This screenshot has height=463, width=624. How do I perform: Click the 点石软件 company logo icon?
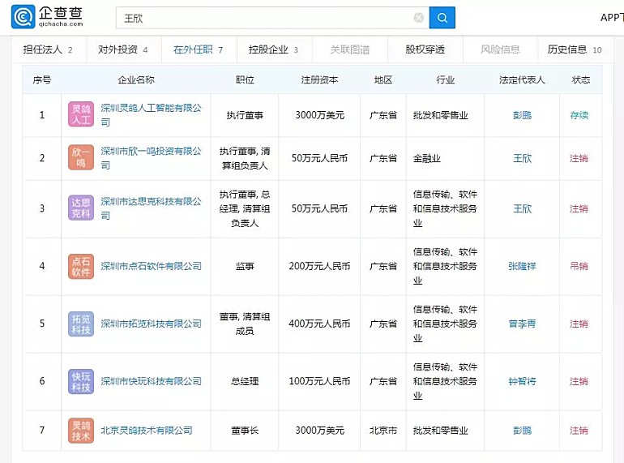[x=81, y=266]
